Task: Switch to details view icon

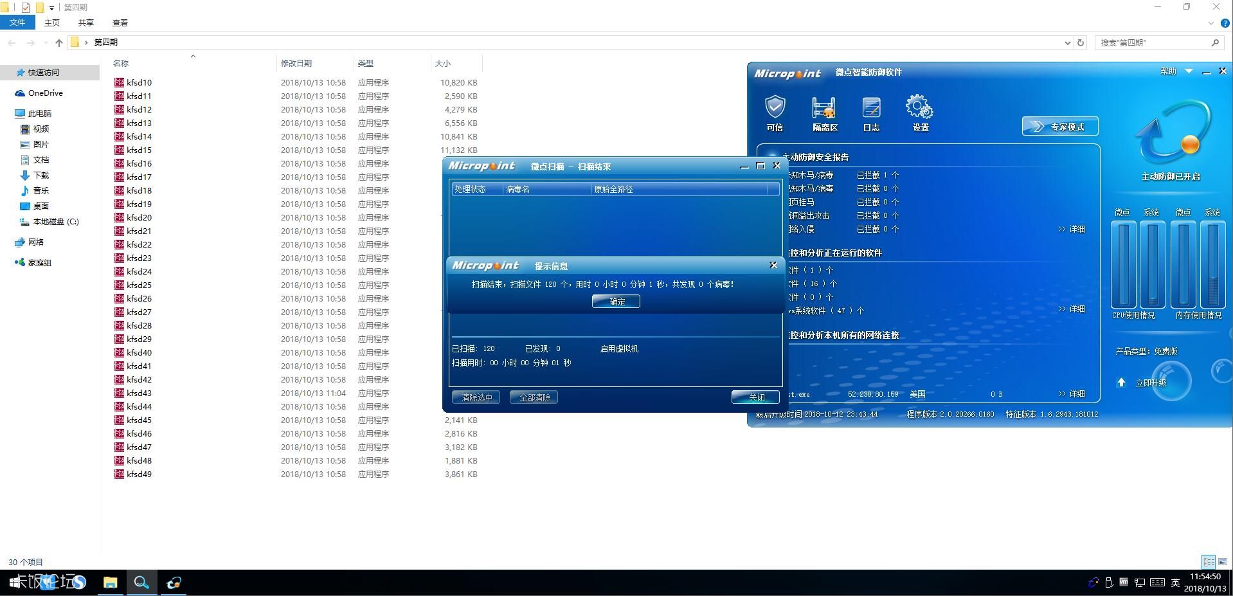Action: 1209,562
